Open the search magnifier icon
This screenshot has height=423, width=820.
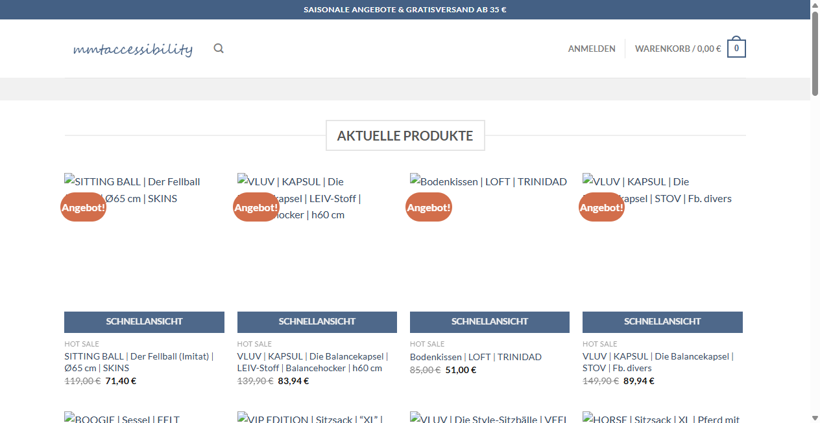tap(218, 48)
